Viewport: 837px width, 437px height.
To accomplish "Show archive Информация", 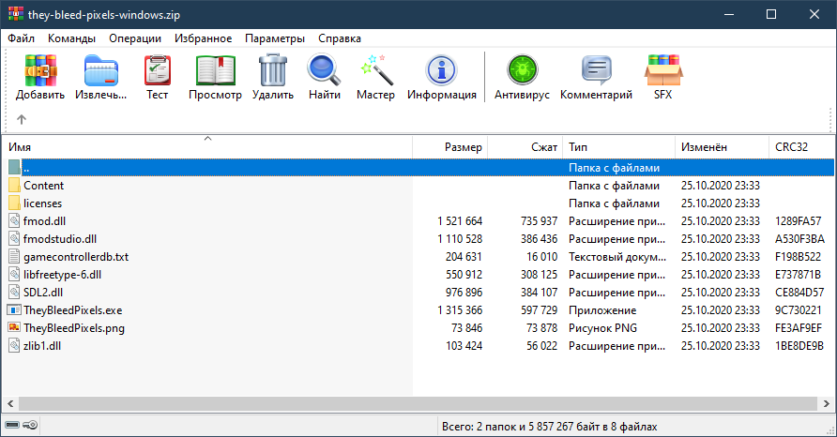I will tap(441, 70).
